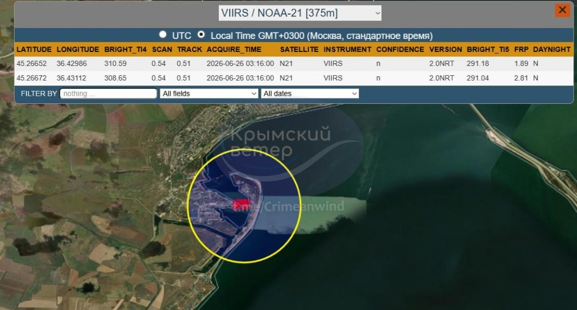577x310 pixels.
Task: Click the INSTRUMENT column header
Action: (x=347, y=49)
